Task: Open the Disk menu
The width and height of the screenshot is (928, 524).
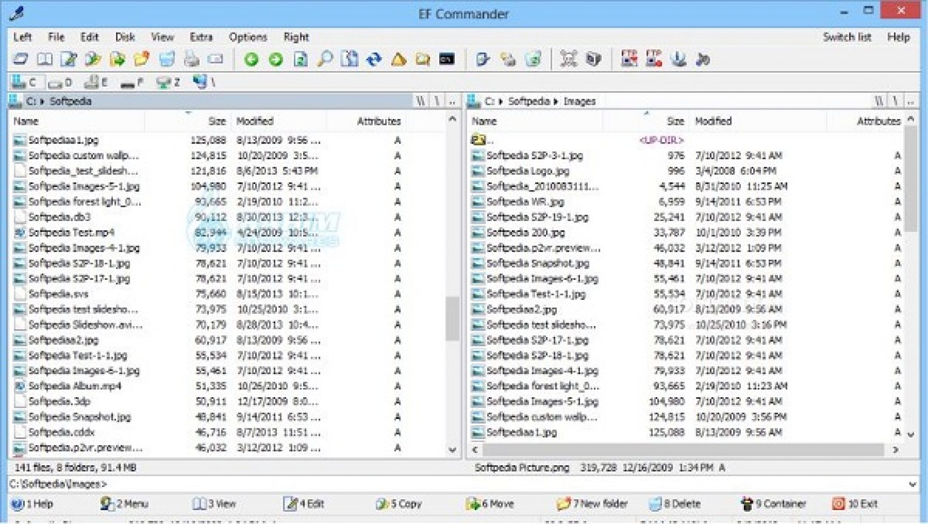Action: coord(125,37)
